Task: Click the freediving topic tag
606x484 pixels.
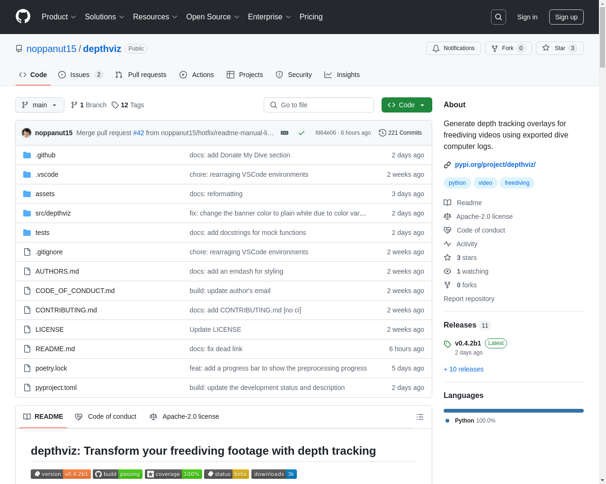Action: (517, 183)
